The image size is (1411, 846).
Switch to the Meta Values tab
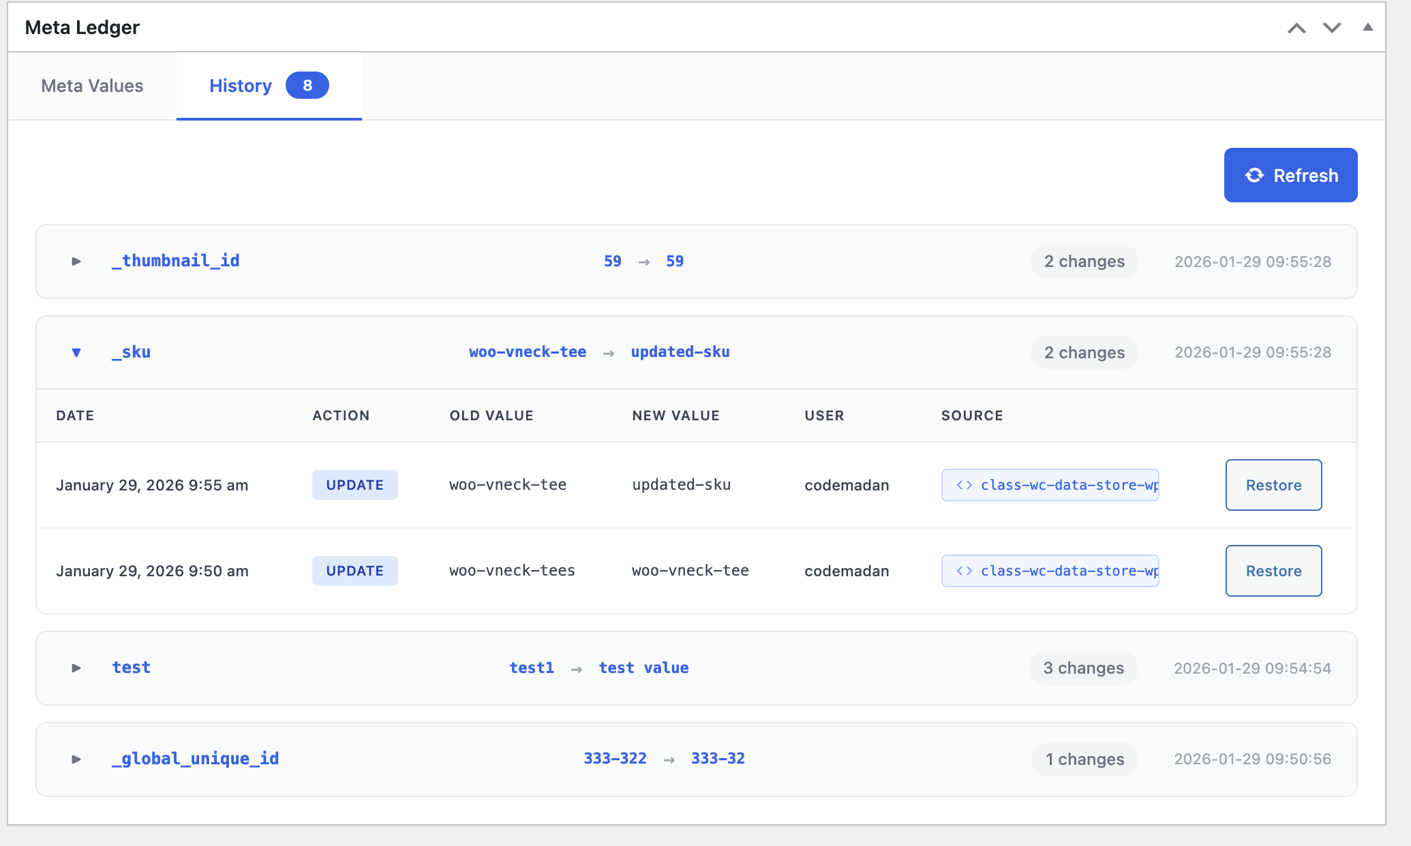coord(92,86)
